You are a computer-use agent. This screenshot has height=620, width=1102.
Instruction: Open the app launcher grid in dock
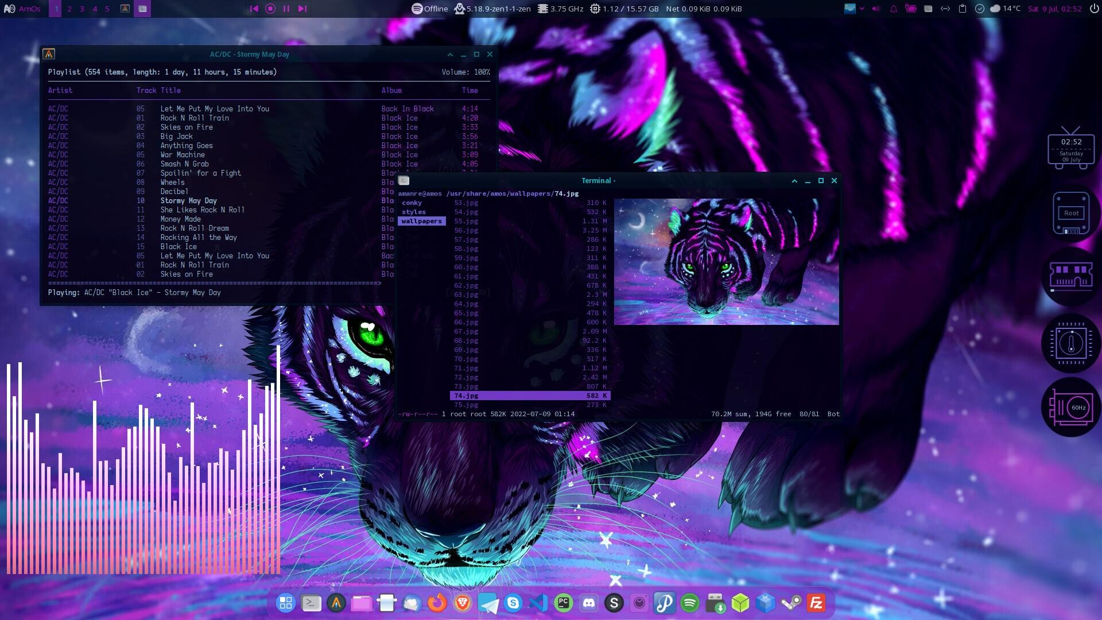285,603
